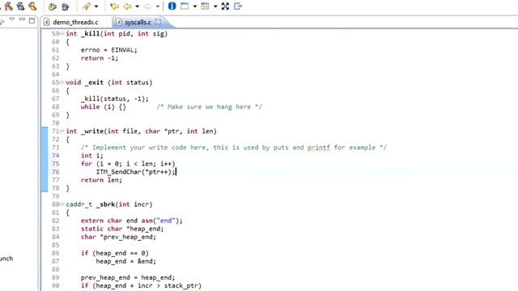The width and height of the screenshot is (518, 291).
Task: Click 'if (heap_end == 0)' line
Action: tap(115, 253)
